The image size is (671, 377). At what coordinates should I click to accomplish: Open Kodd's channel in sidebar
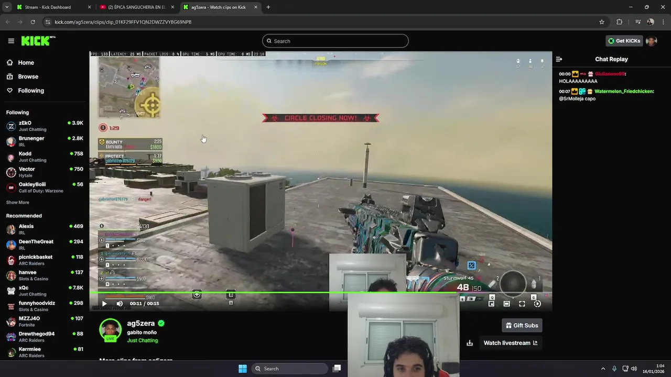coord(45,157)
